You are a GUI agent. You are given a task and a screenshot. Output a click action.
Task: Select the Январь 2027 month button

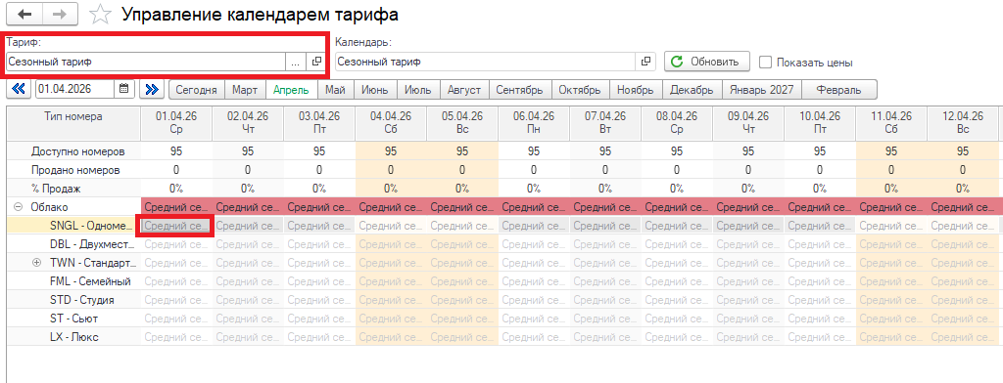(x=761, y=90)
